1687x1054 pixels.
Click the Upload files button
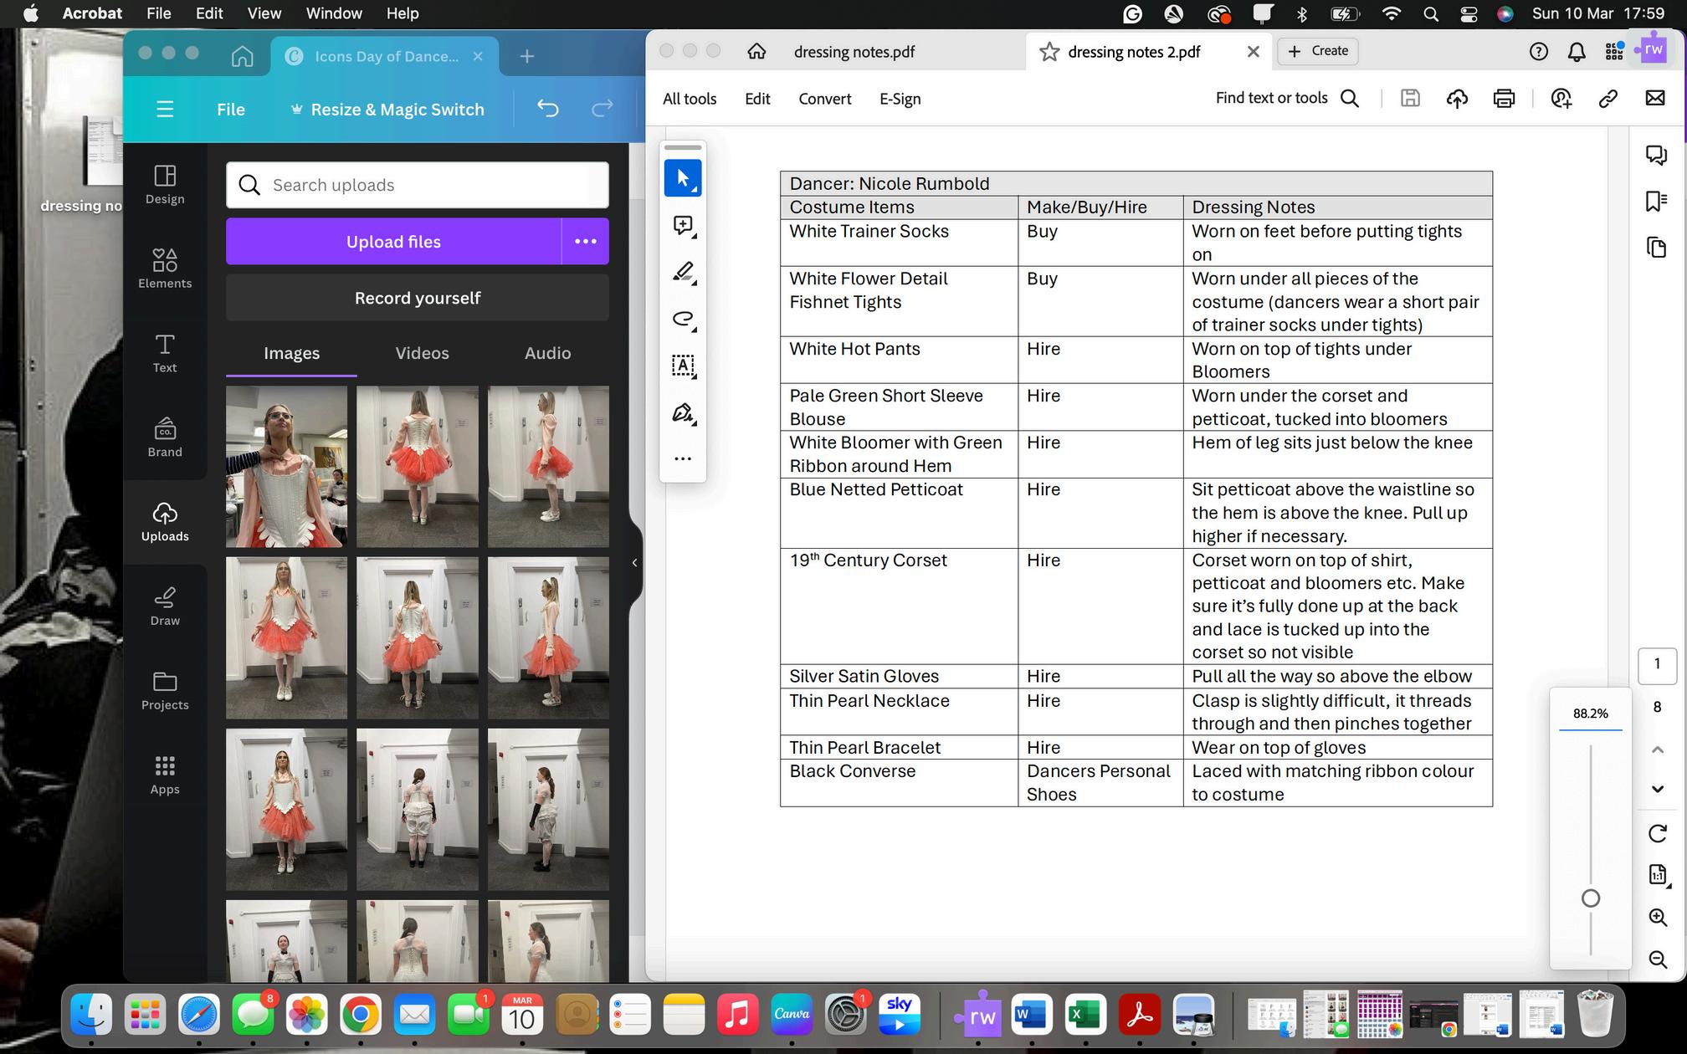[x=393, y=242]
